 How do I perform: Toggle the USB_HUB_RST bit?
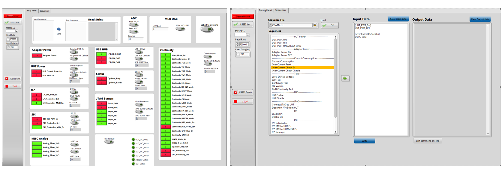[101, 54]
